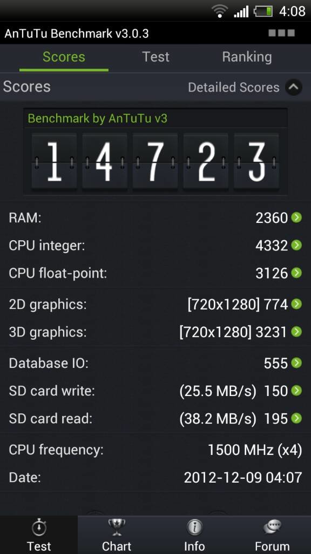
Task: Tap the green arrow beside CPU integer score
Action: tap(296, 245)
